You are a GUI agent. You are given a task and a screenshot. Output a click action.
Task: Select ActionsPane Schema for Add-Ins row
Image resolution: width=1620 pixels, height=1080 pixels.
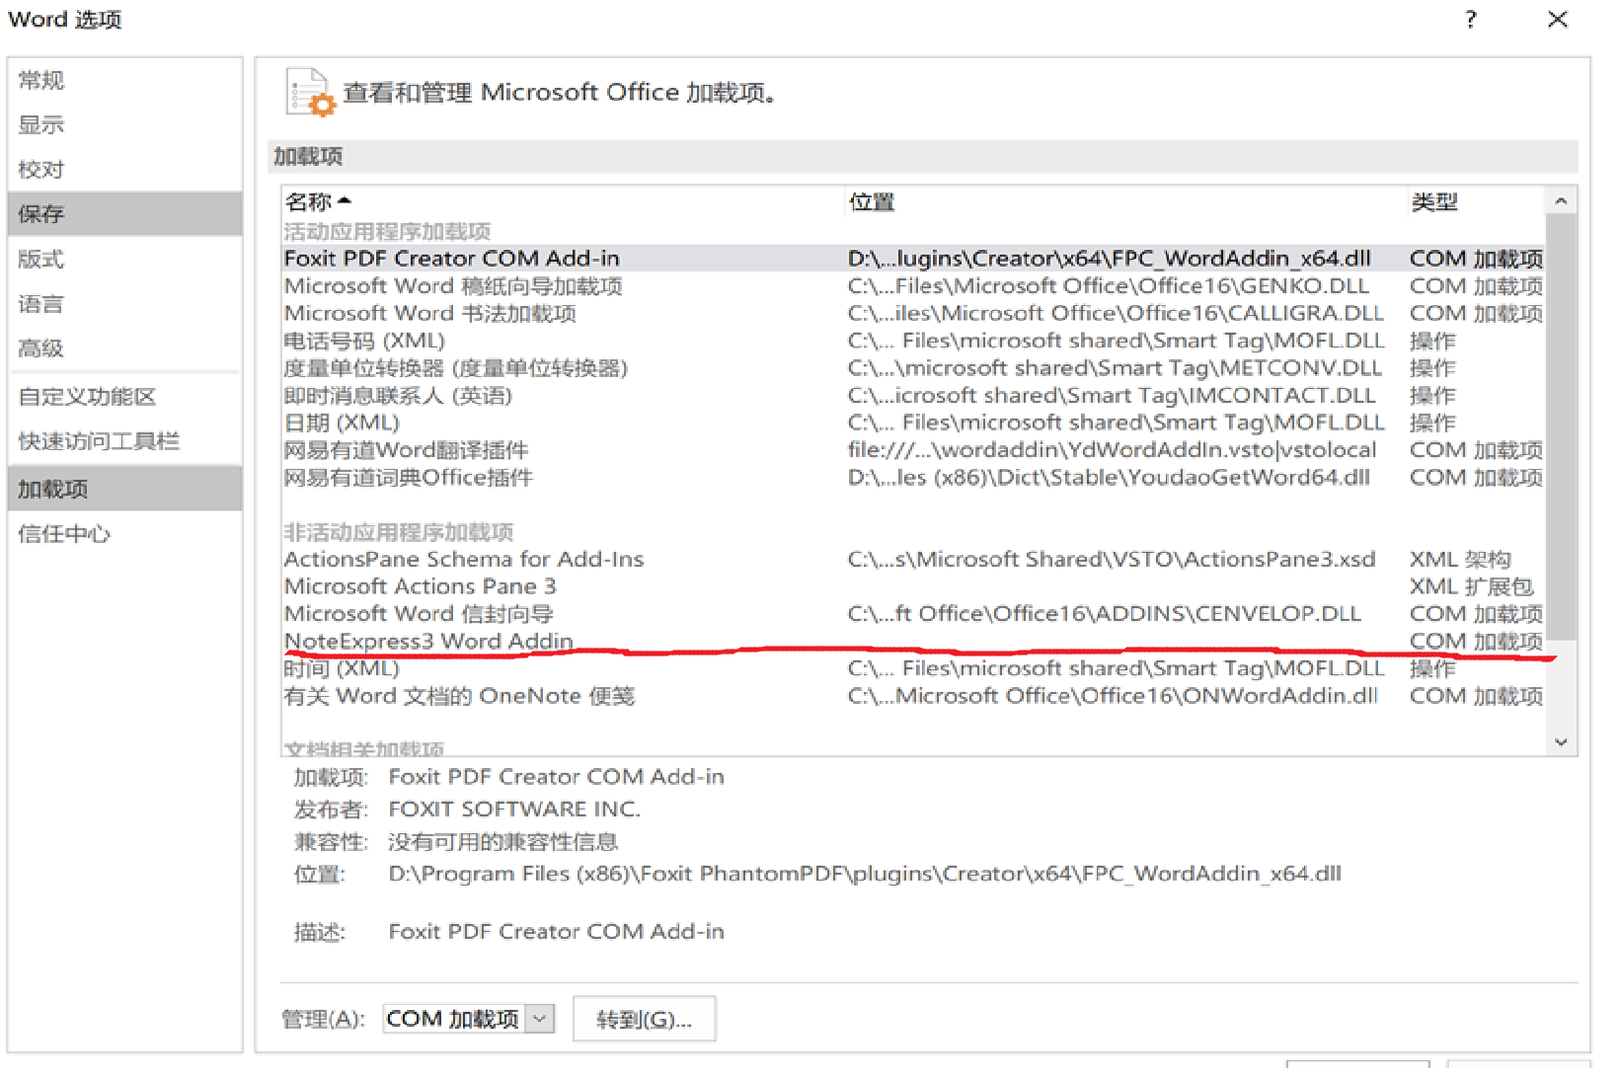pos(912,559)
